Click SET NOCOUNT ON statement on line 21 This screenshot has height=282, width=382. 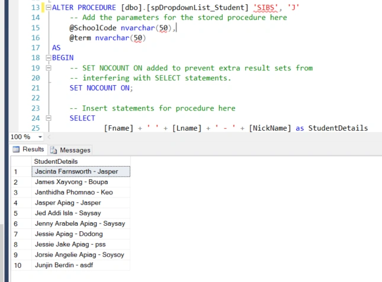[x=101, y=88]
